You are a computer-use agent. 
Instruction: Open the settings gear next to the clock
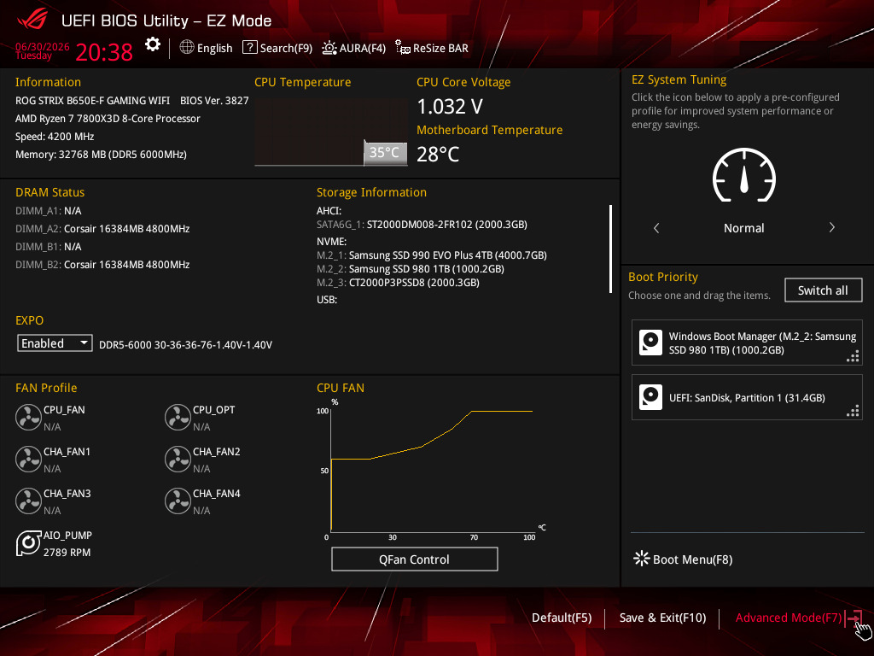pyautogui.click(x=152, y=44)
